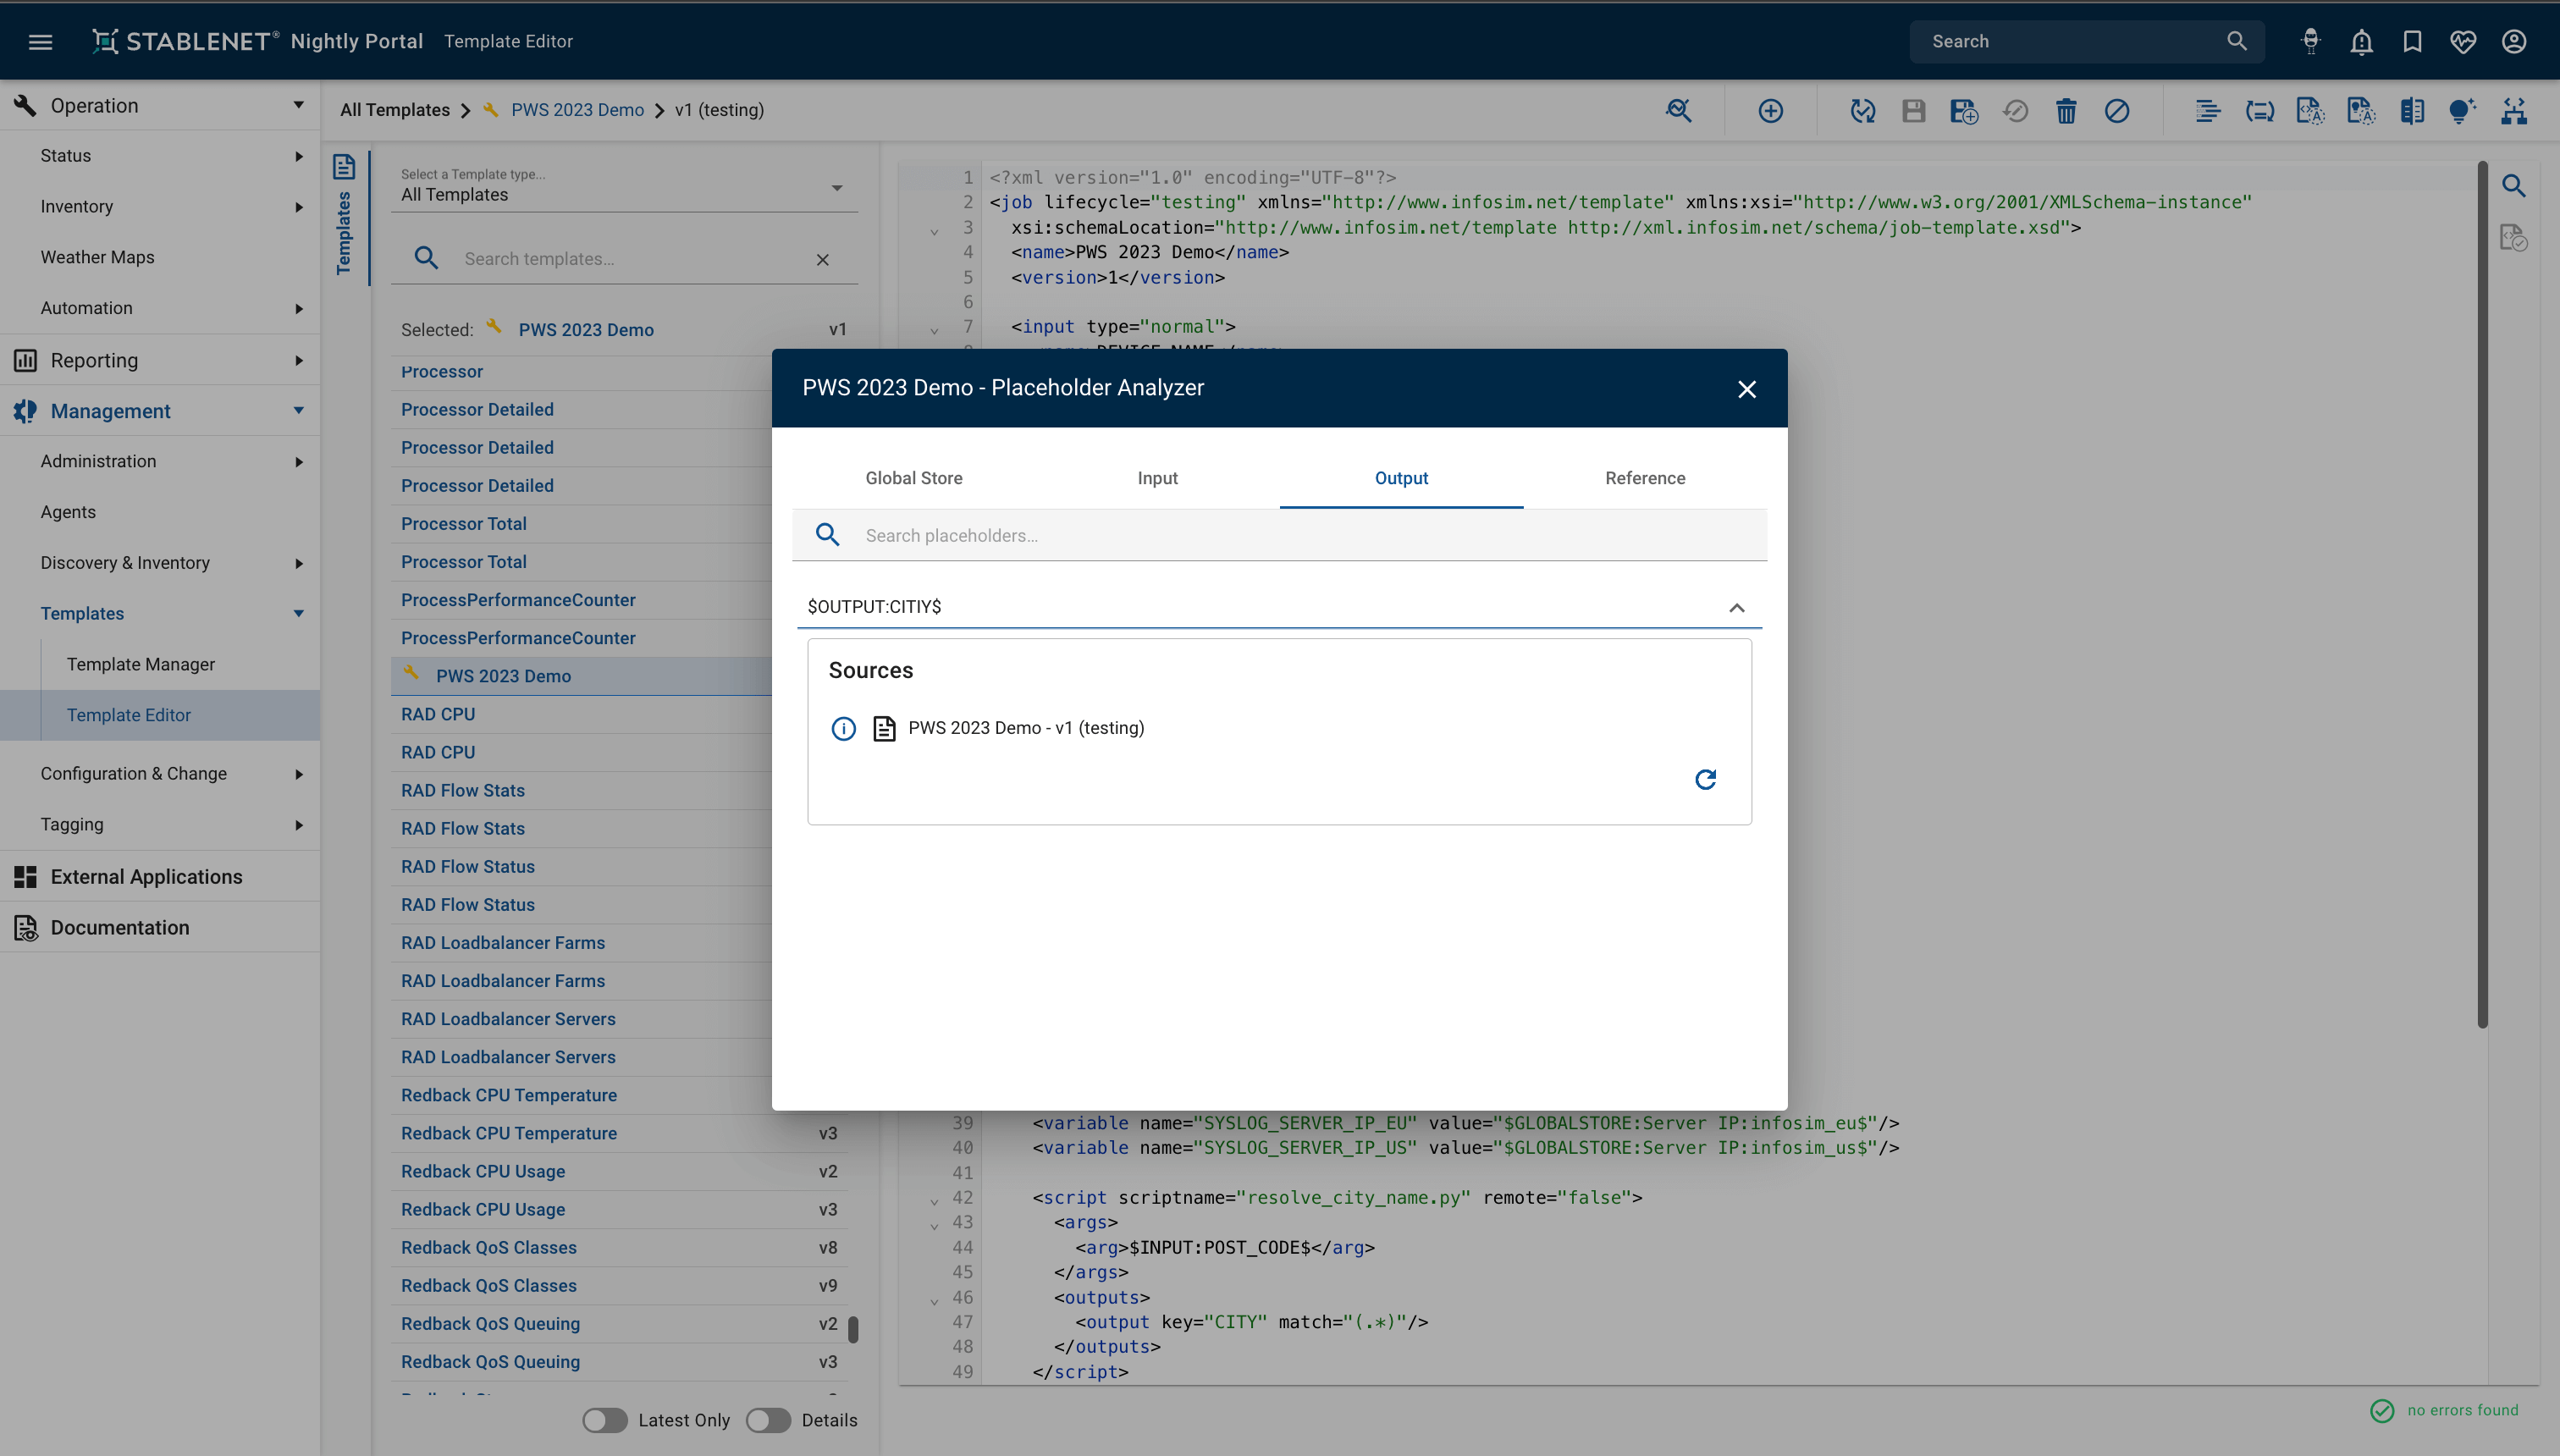Delete template with the trash icon

coord(2066,110)
